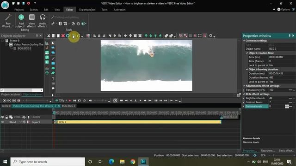Viewport: 296px width, 166px height.
Task: Open the Video effects ribbon menu
Action: click(x=32, y=21)
